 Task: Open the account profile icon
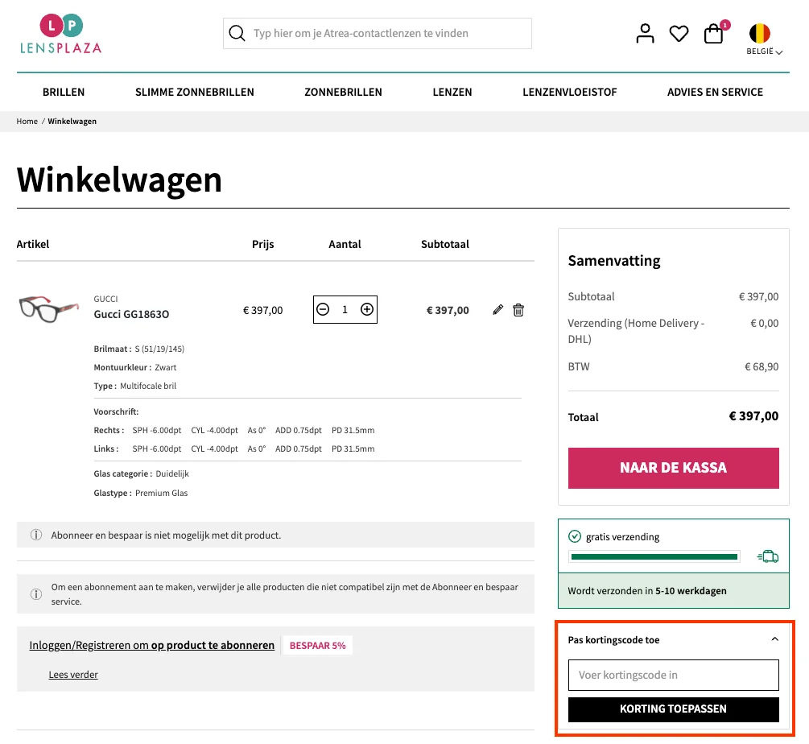pyautogui.click(x=645, y=33)
